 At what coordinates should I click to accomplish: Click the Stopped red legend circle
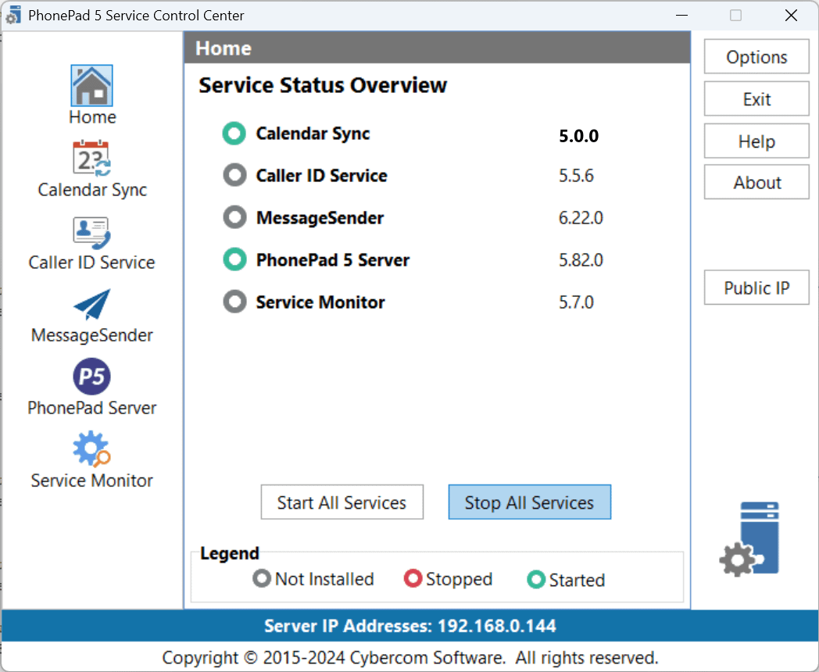point(413,578)
